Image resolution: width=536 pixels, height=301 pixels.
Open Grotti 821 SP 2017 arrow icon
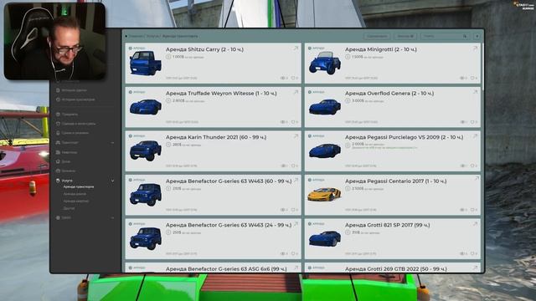click(475, 224)
